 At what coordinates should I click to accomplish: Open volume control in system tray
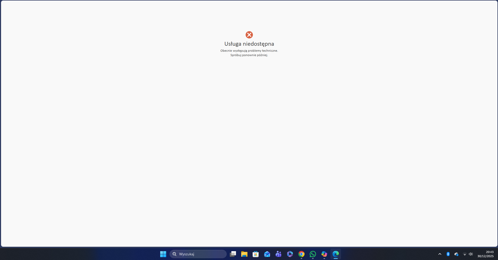[x=471, y=254]
